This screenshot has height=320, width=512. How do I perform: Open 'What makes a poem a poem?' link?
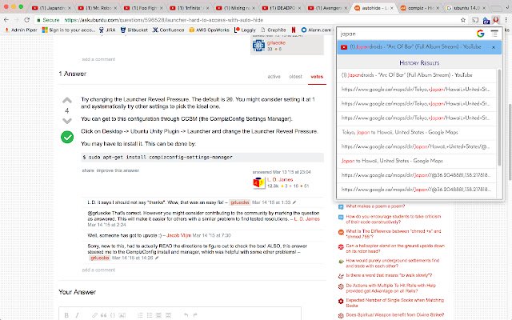tap(375, 206)
